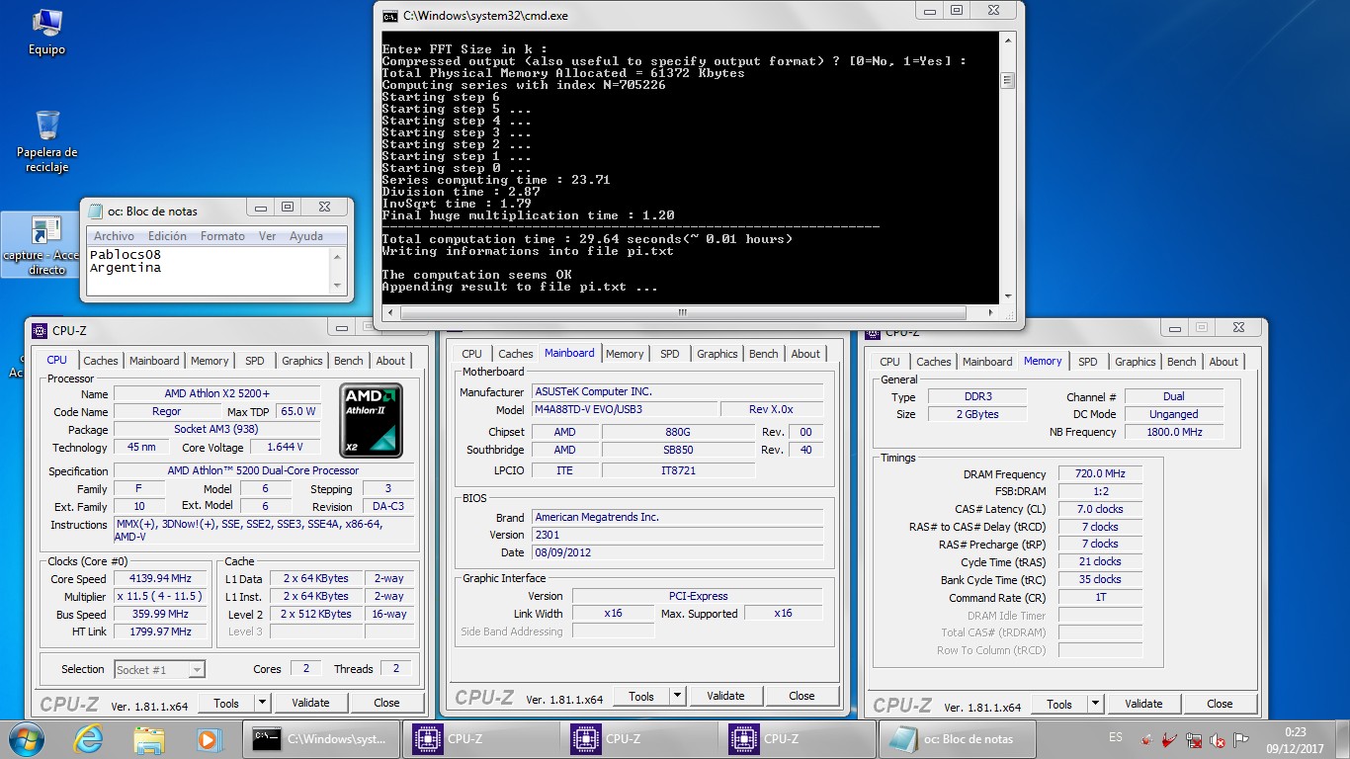Click Validate in the Memory window
Screen dimensions: 1350x759
(x=1143, y=704)
